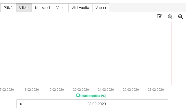
Task: Toggle the green Ulkolämpötila legend checkbox
Action: pos(78,95)
